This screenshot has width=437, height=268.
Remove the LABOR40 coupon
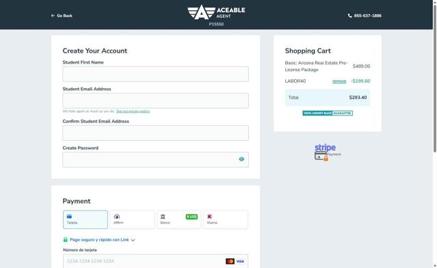point(339,81)
